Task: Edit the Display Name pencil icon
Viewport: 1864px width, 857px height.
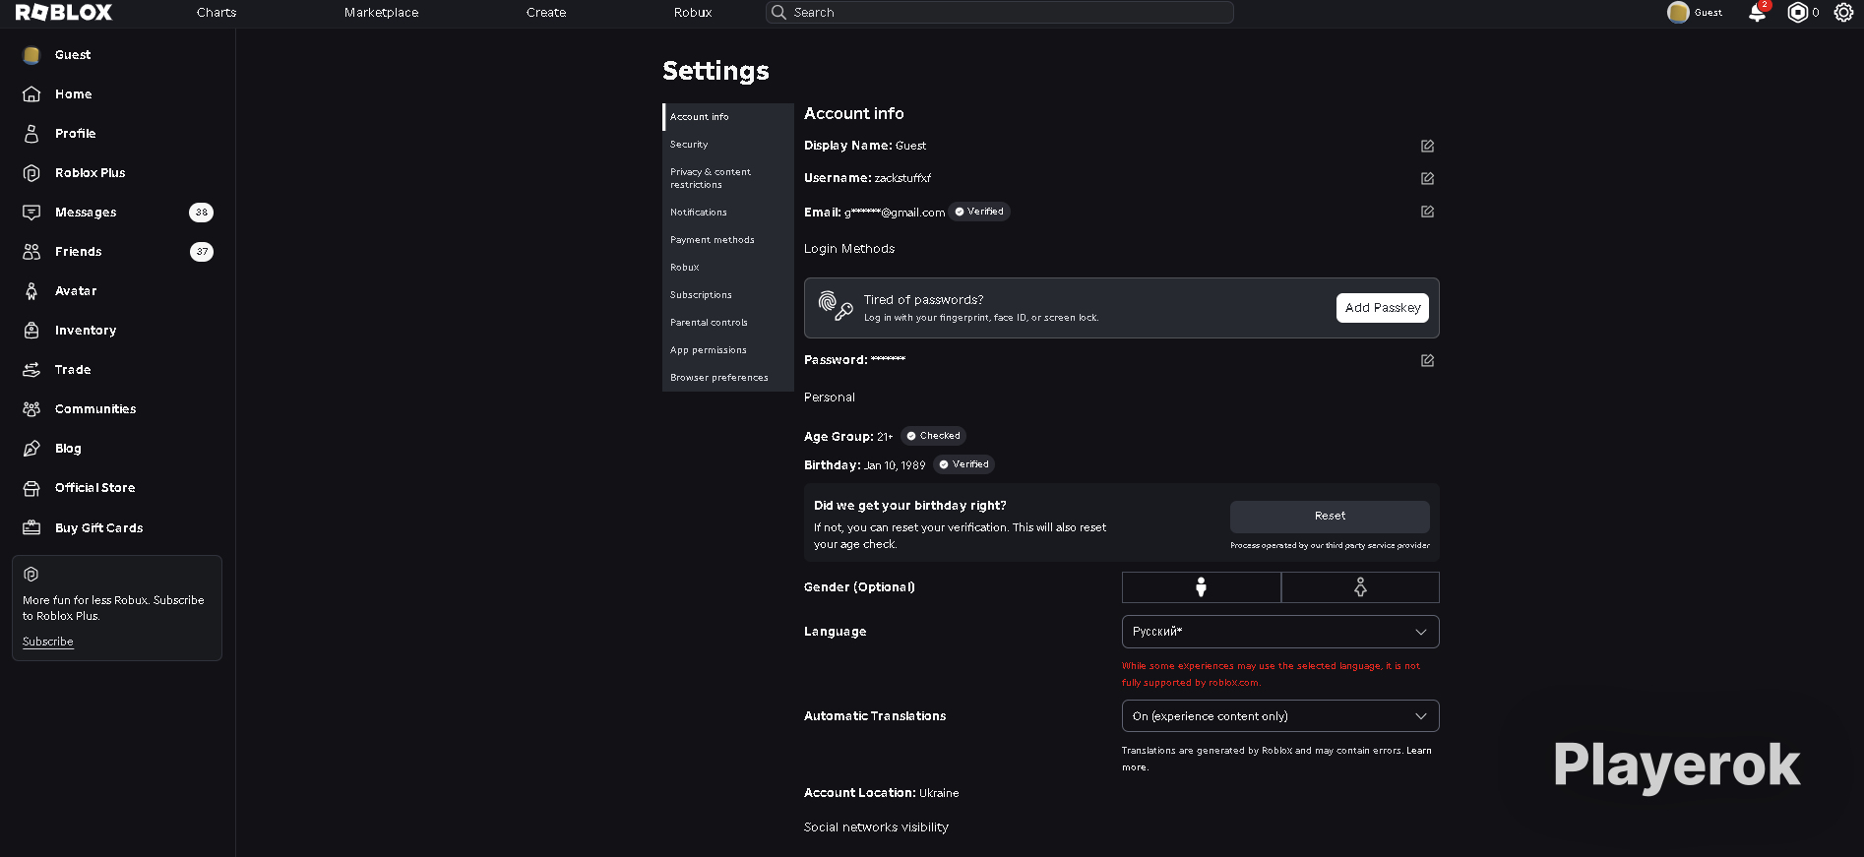Action: click(1427, 146)
